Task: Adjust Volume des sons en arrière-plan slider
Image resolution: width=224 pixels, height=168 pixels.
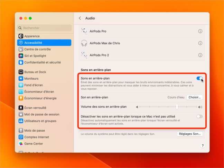Action: point(177,107)
